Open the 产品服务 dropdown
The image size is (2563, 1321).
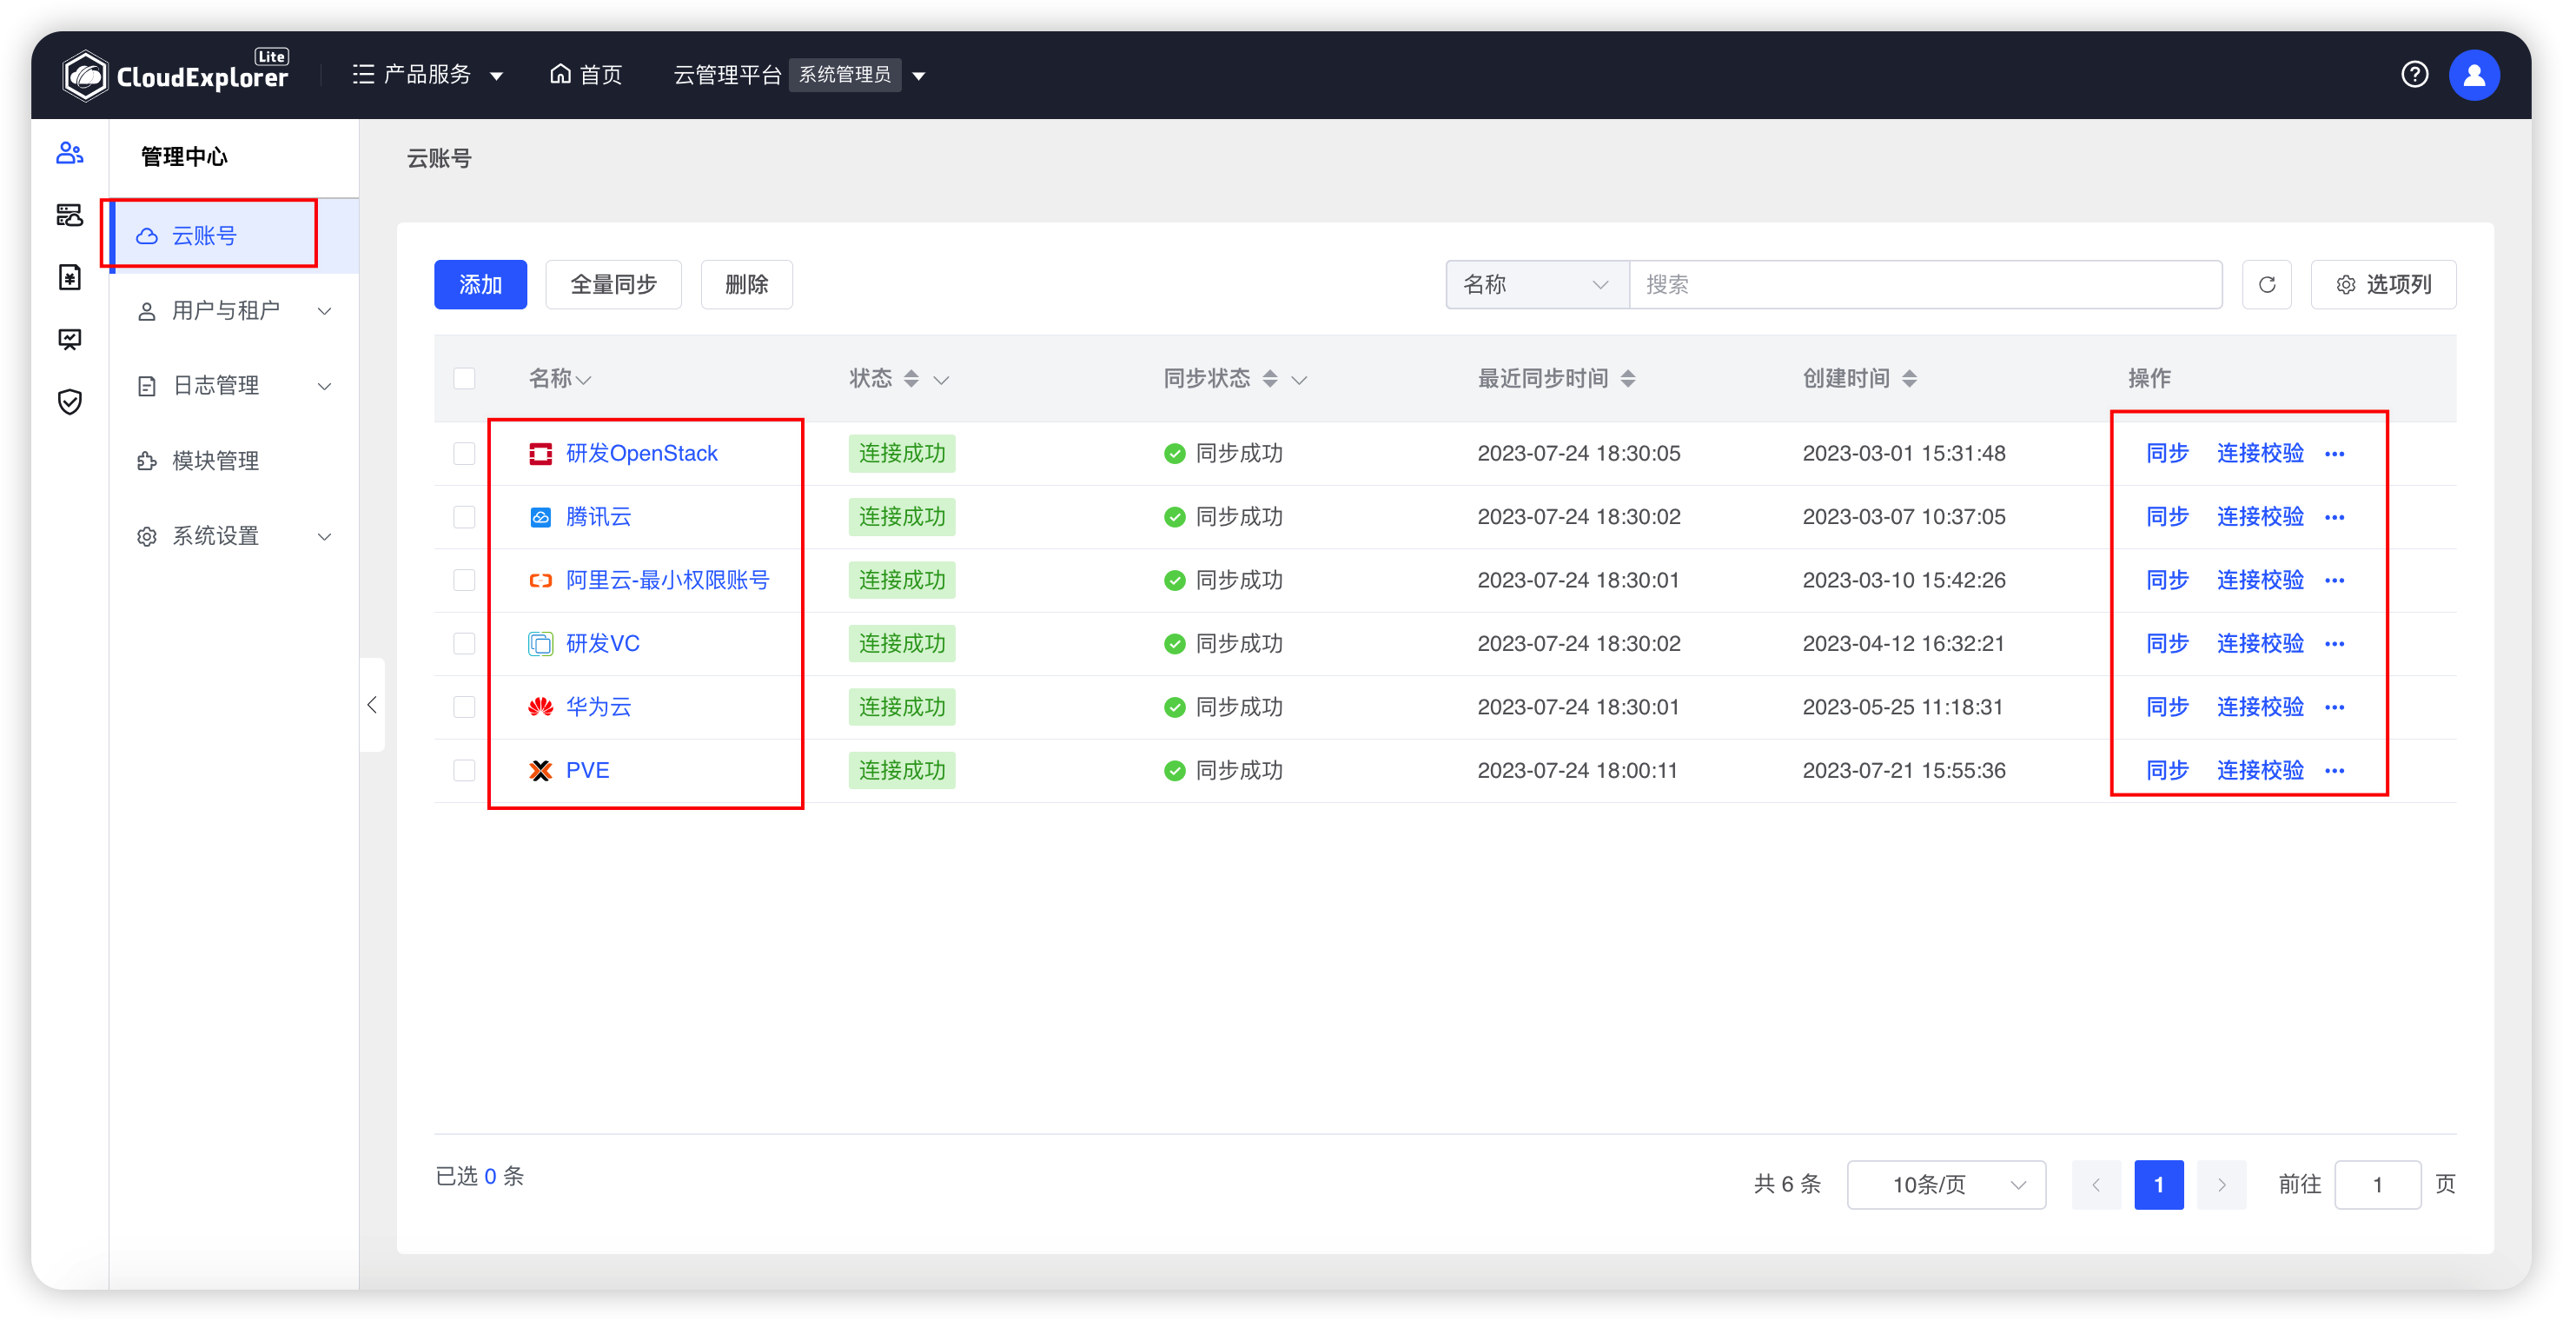coord(427,75)
